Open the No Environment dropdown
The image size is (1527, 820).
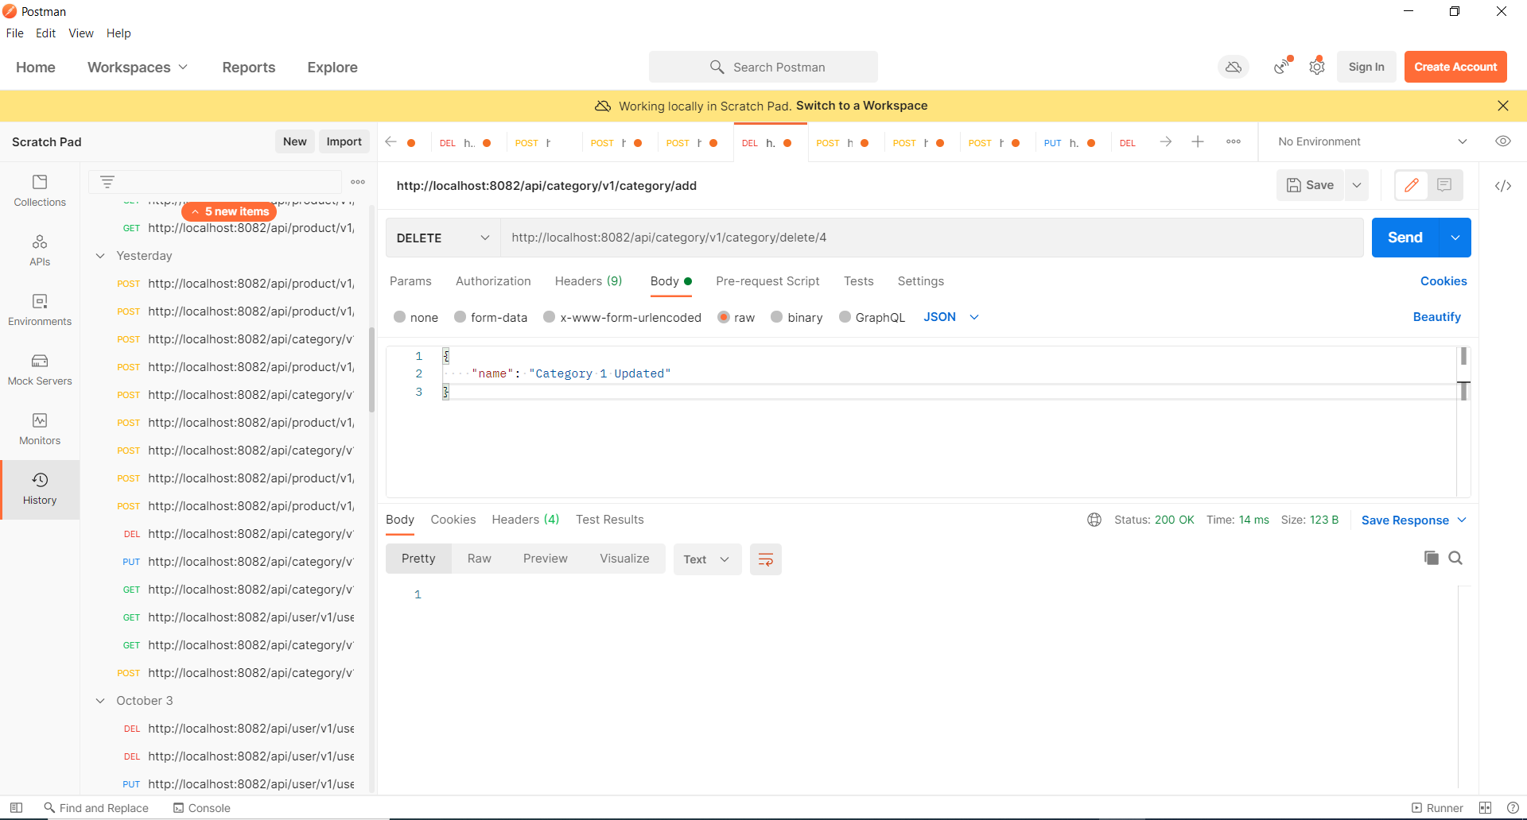tap(1372, 141)
